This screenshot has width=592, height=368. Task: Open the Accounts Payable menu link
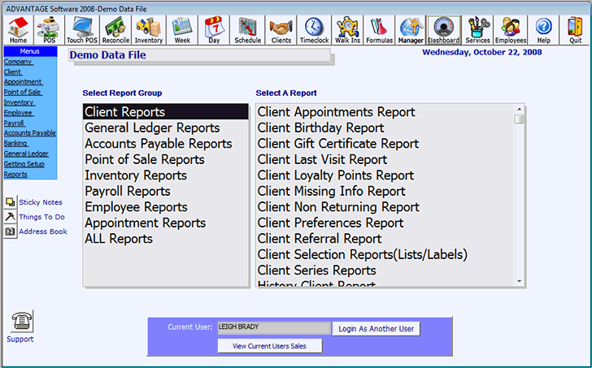tap(30, 133)
